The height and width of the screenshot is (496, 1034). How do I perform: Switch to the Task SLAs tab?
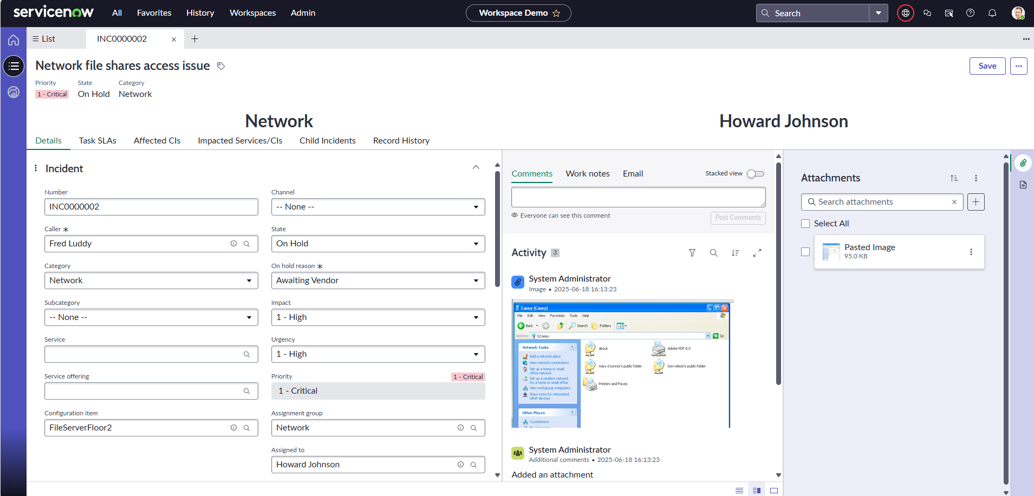(x=97, y=141)
